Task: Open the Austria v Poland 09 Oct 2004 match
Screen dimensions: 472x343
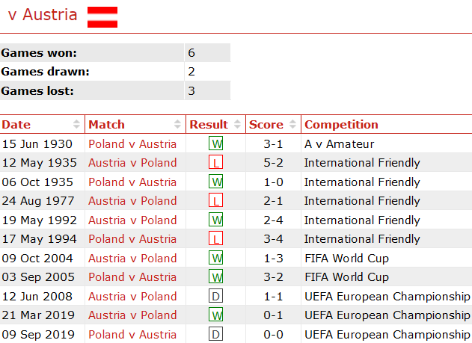Action: pyautogui.click(x=132, y=259)
